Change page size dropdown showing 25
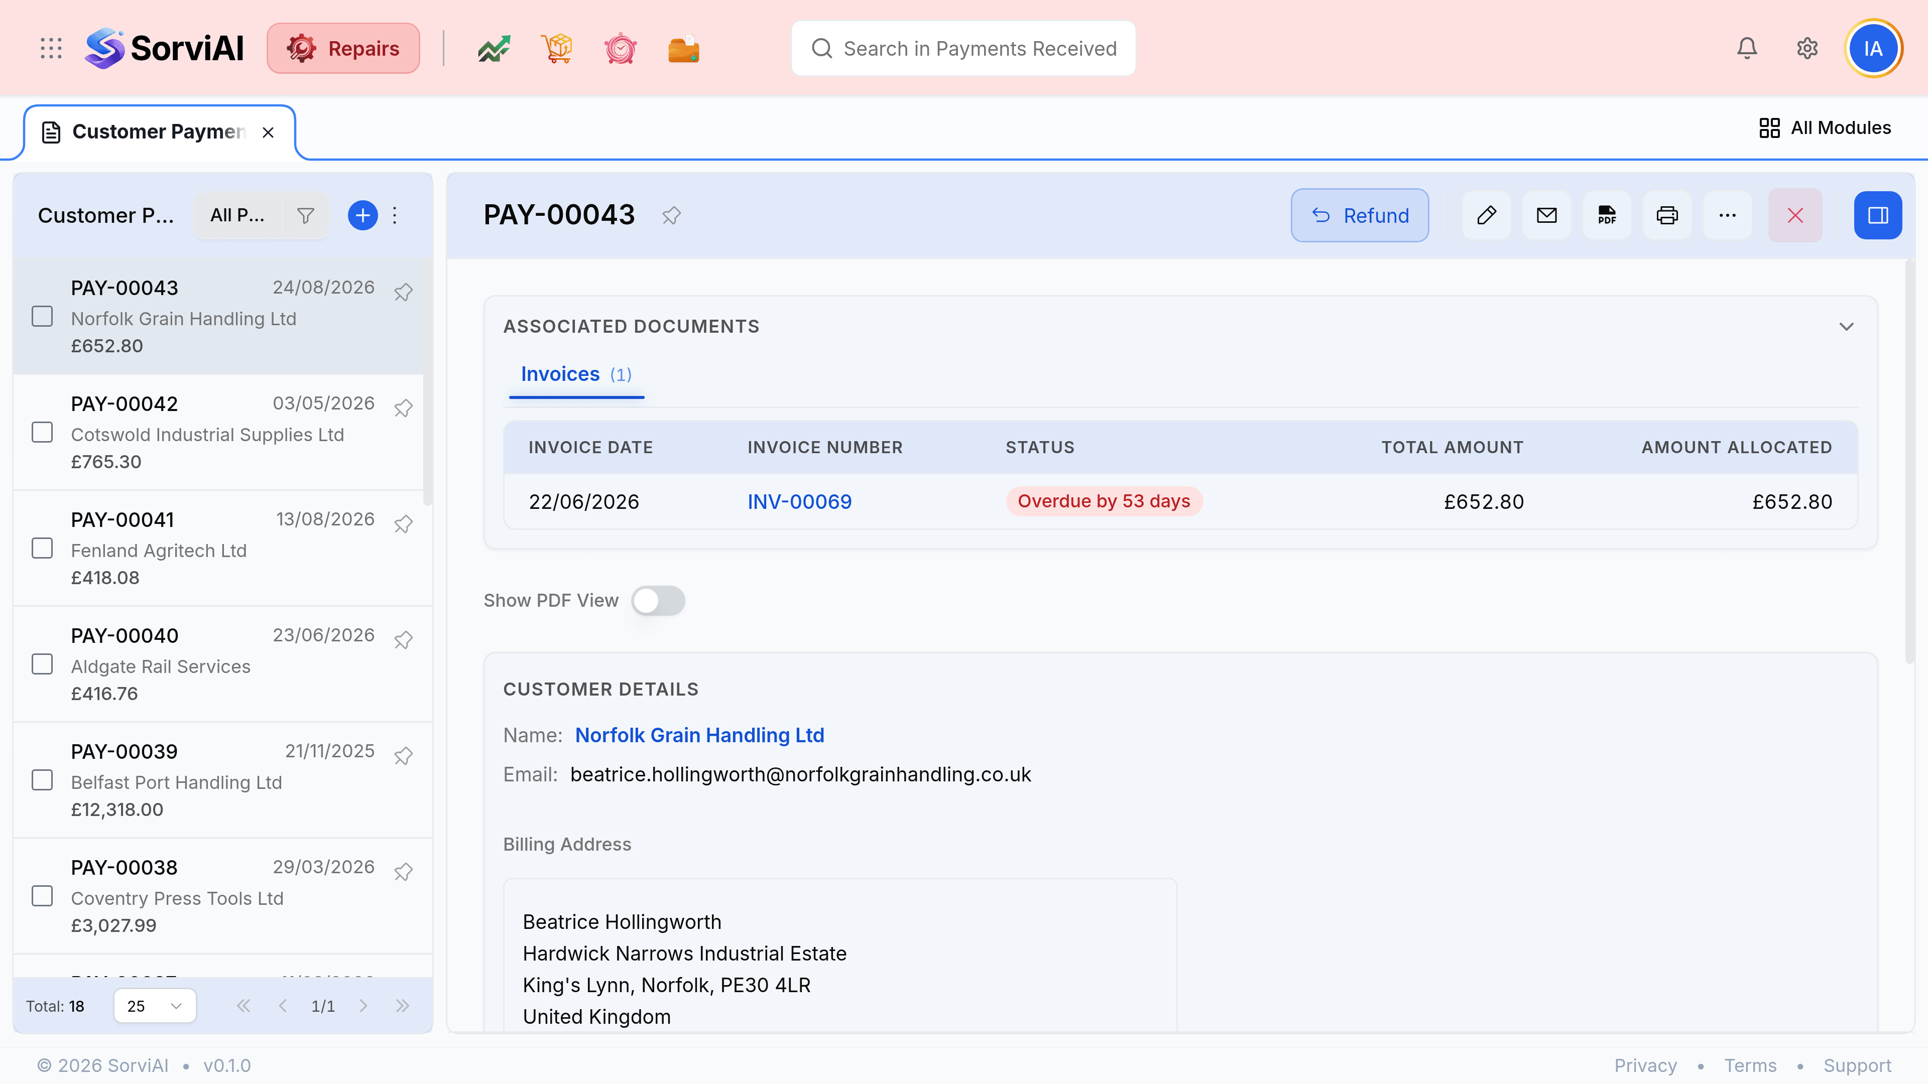The height and width of the screenshot is (1084, 1928). [155, 1006]
